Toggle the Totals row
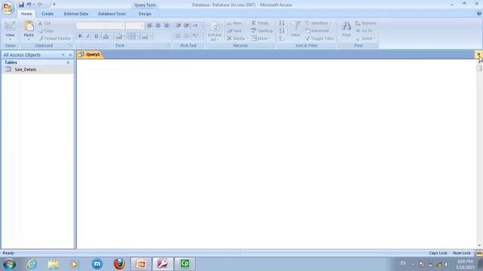 pyautogui.click(x=260, y=23)
